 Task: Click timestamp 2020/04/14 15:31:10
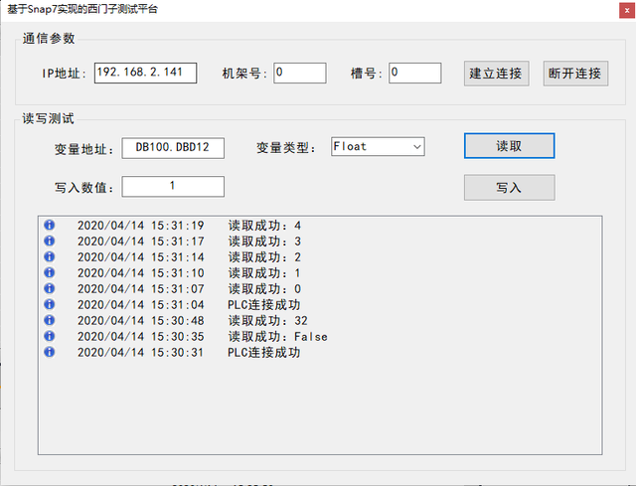click(141, 273)
